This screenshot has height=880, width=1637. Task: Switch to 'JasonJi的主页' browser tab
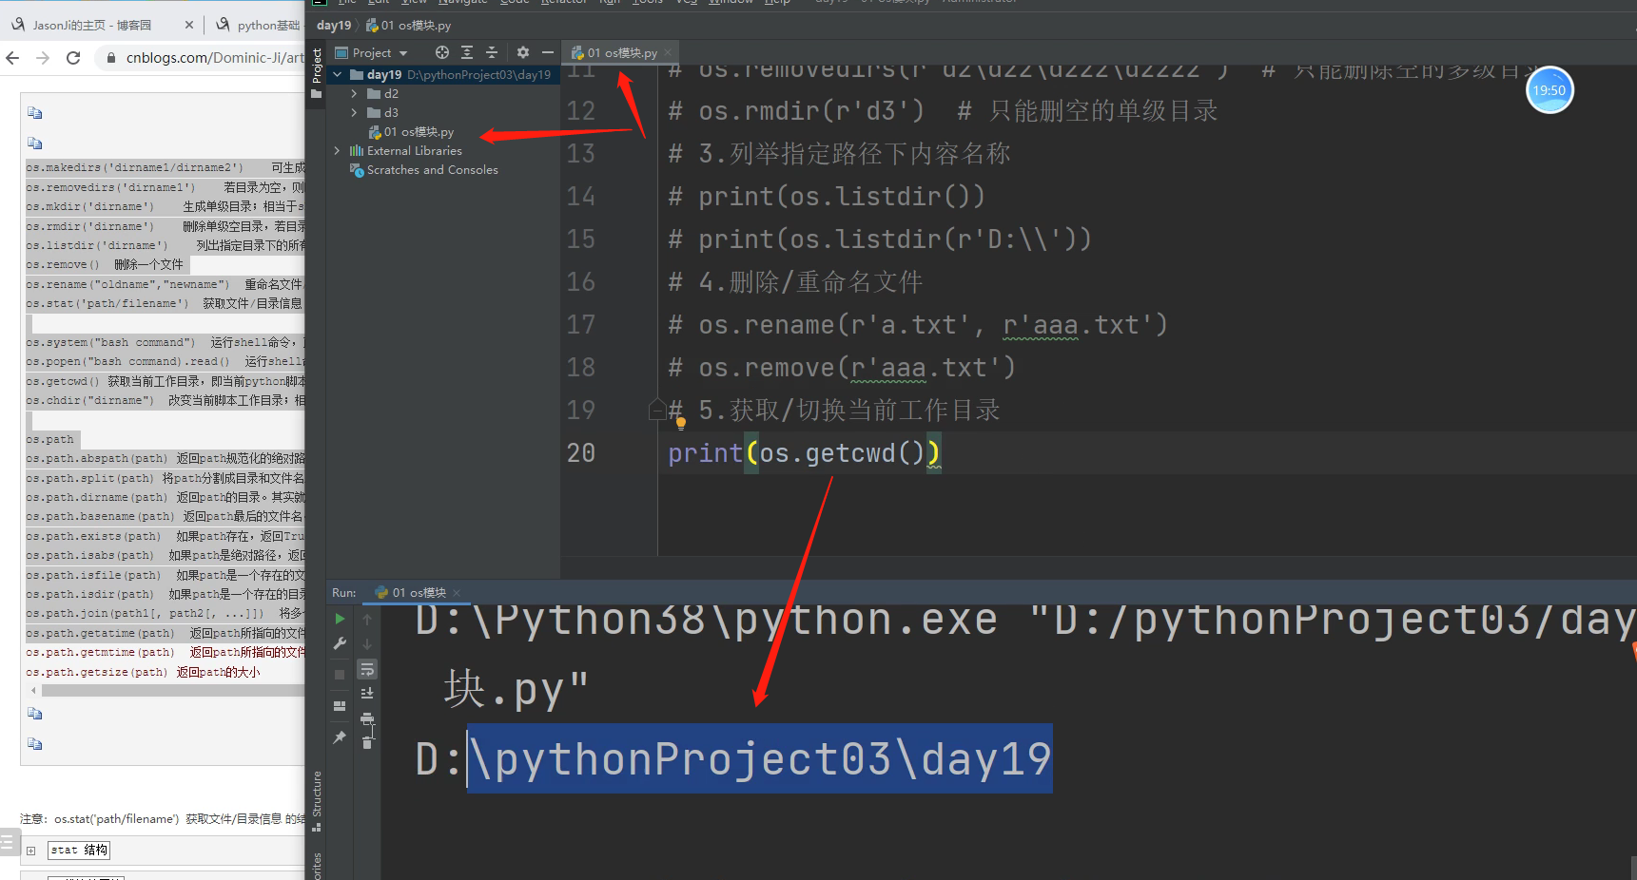point(91,26)
